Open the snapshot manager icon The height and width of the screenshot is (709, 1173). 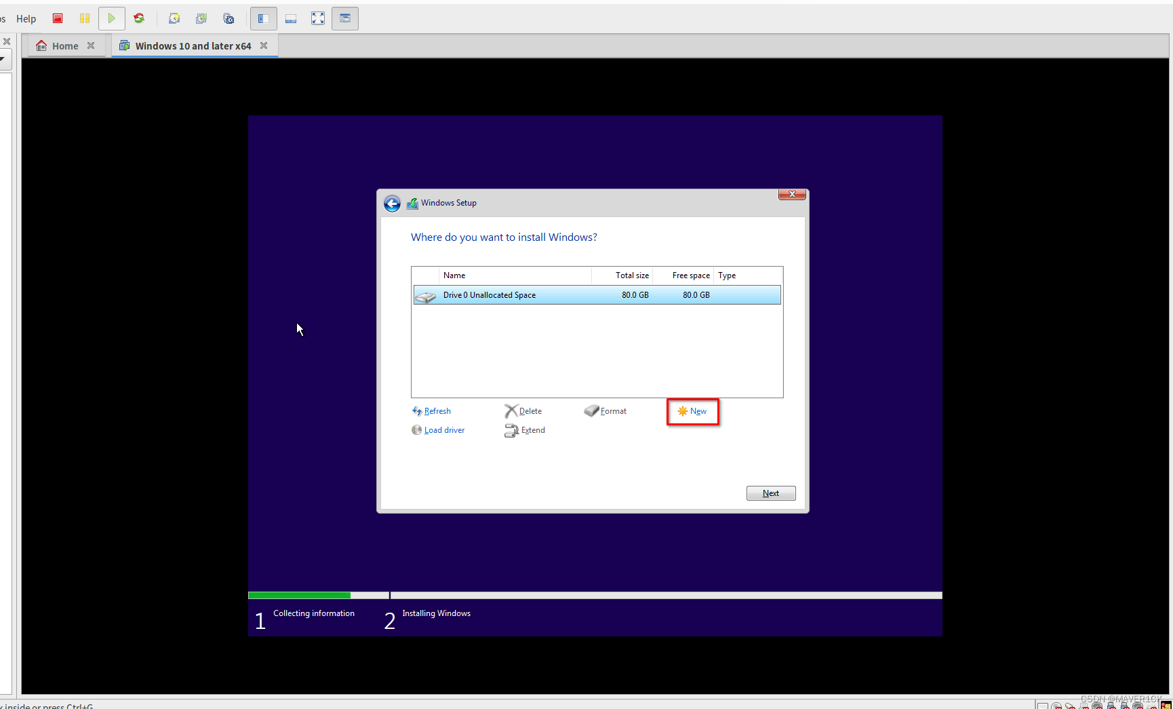tap(228, 18)
